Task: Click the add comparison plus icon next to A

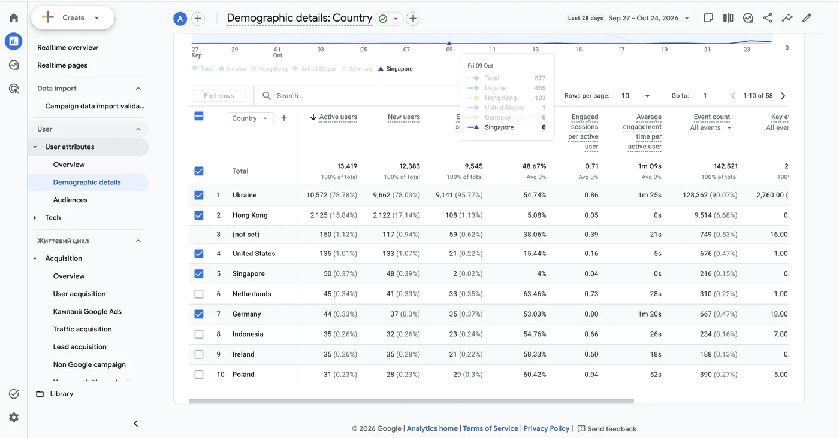Action: tap(198, 19)
